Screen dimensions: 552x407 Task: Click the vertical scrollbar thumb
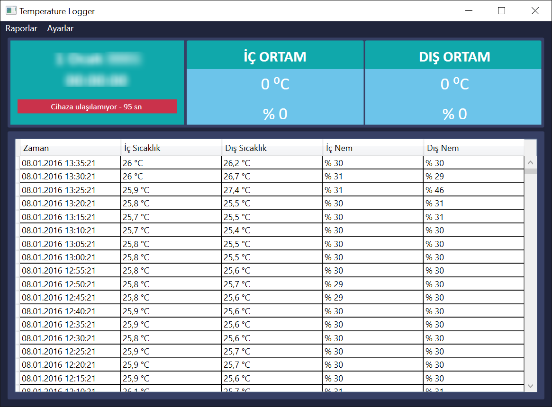[x=530, y=171]
